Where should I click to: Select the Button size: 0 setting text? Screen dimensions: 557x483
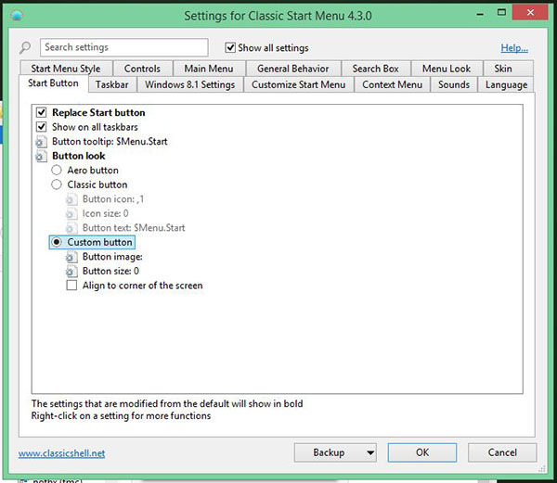(x=110, y=272)
